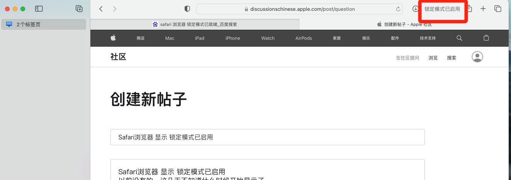
Task: Open the Mac navigation item
Action: 170,38
